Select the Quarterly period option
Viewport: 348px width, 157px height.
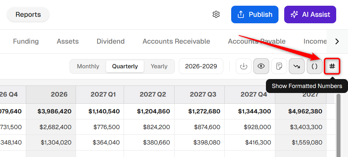pyautogui.click(x=125, y=66)
